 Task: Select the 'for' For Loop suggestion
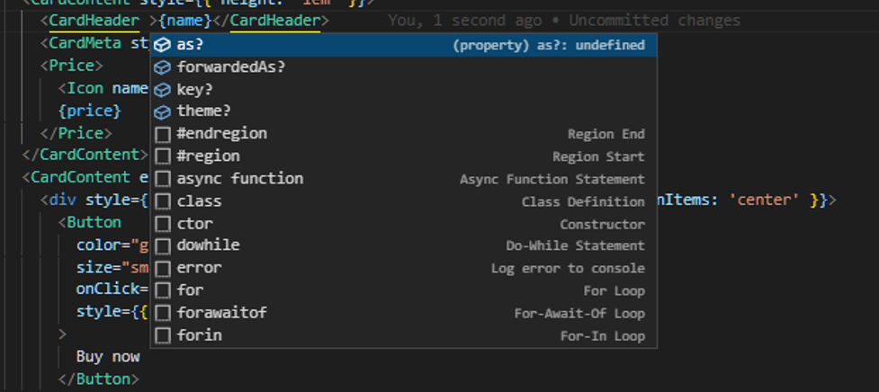tap(190, 290)
